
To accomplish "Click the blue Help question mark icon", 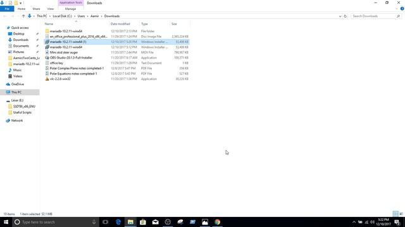I will pyautogui.click(x=402, y=8).
